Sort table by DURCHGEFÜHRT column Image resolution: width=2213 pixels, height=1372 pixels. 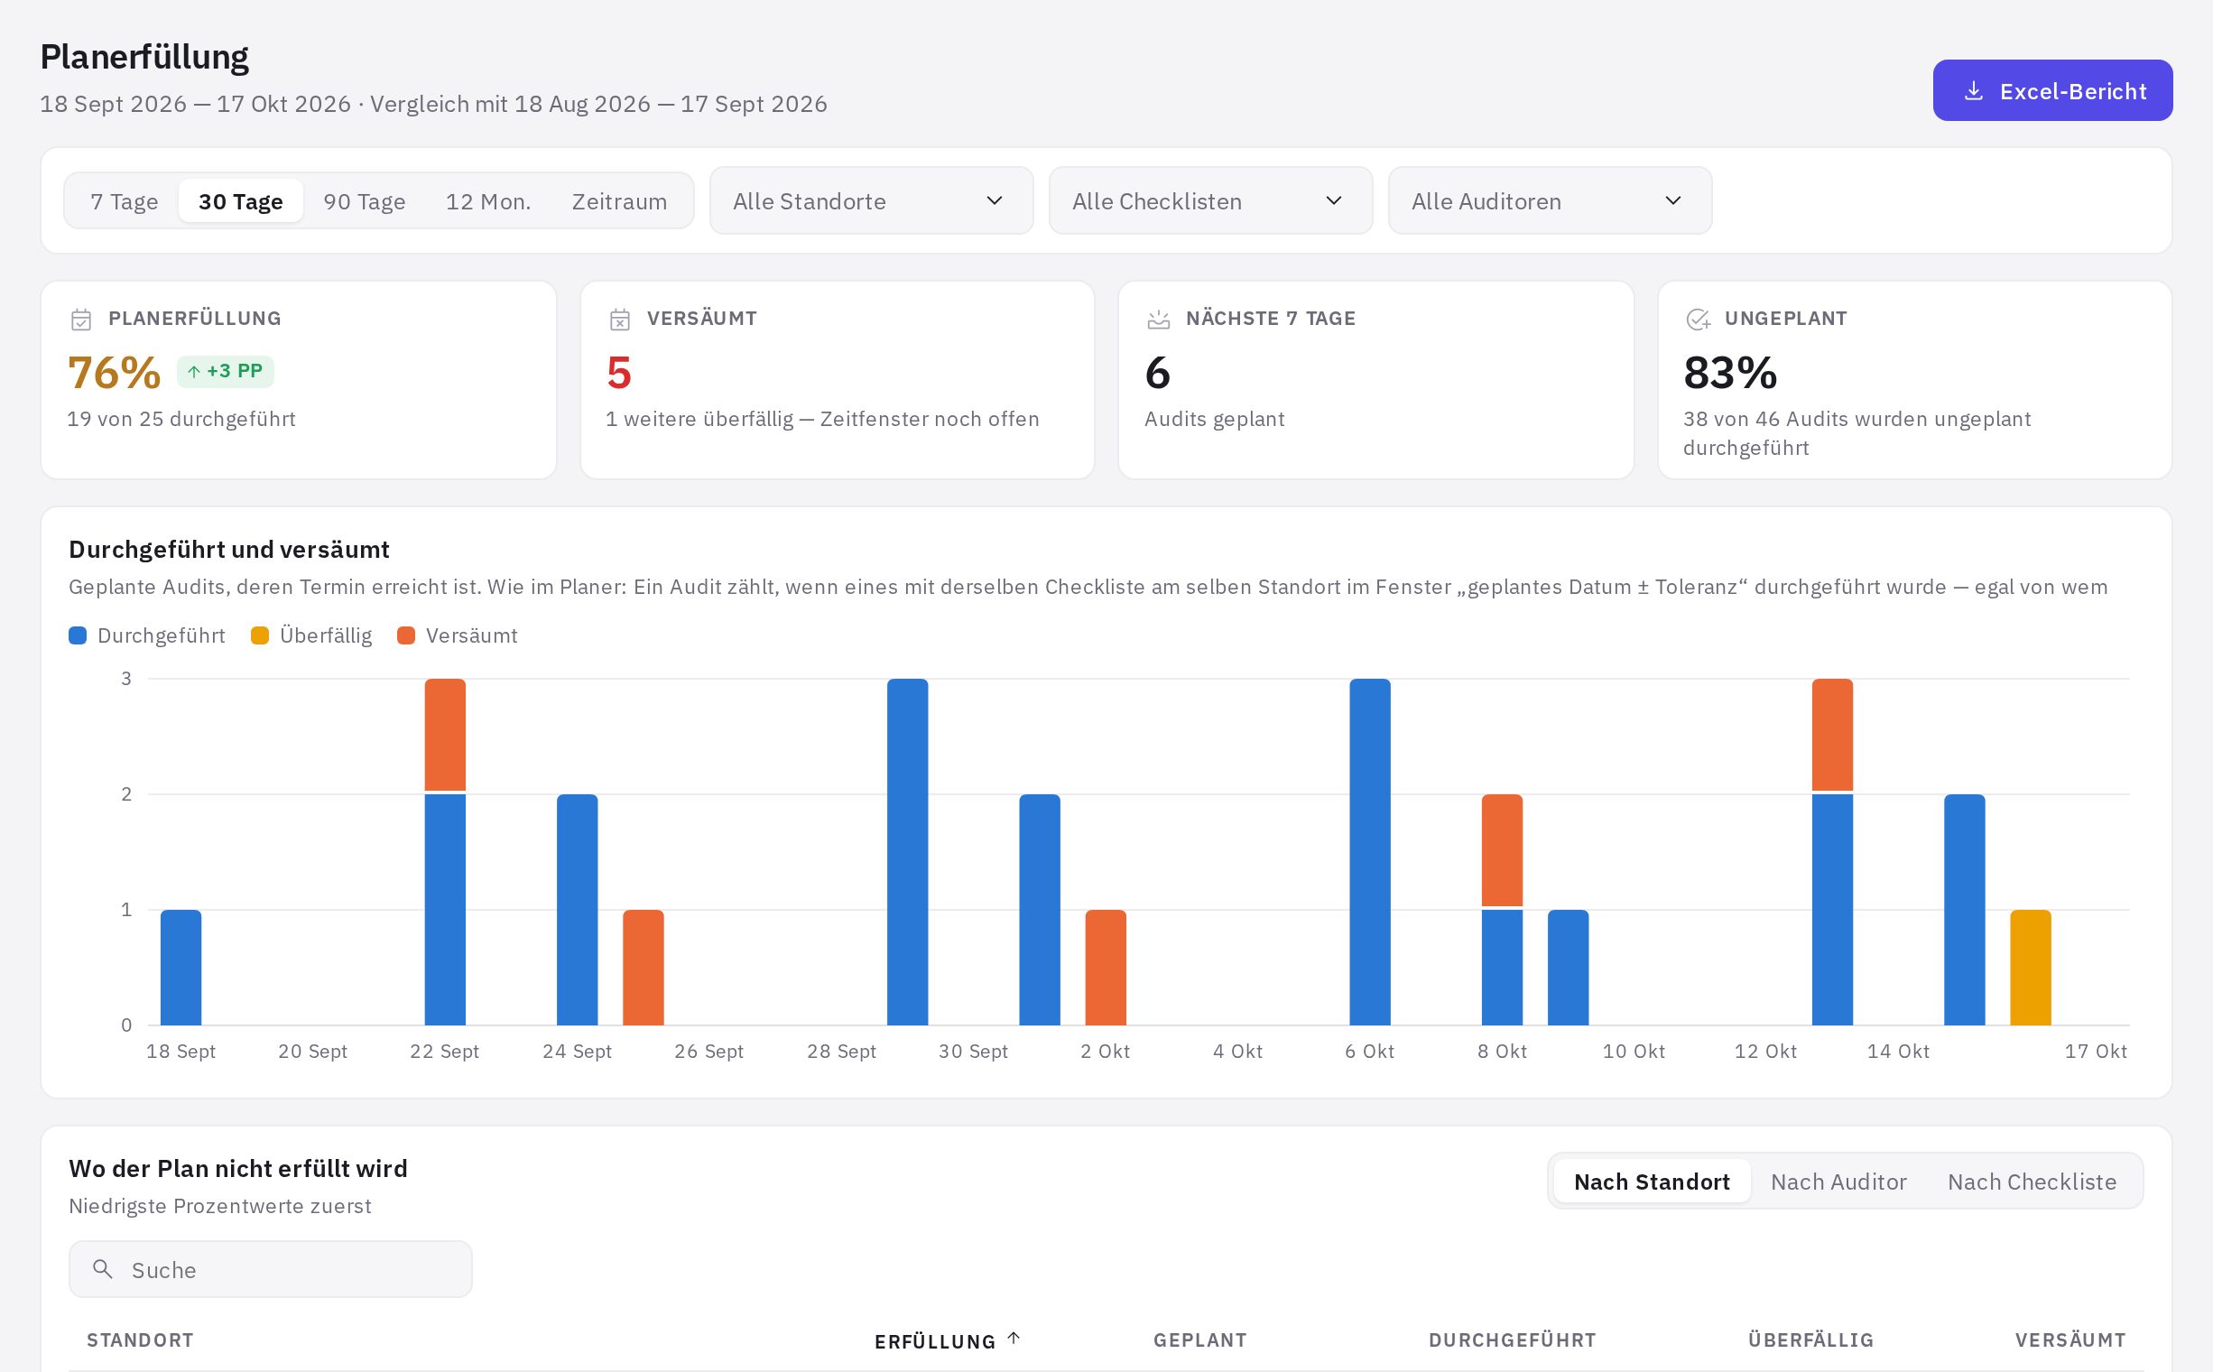pos(1512,1340)
